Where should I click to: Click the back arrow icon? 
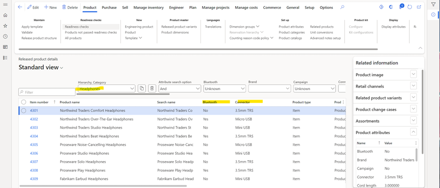(20, 7)
